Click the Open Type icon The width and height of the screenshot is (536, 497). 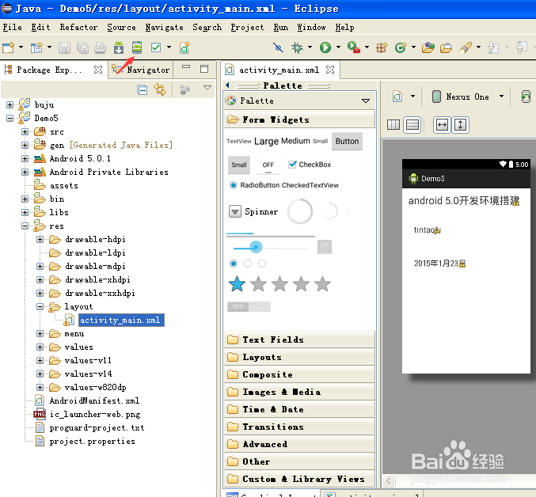click(428, 47)
